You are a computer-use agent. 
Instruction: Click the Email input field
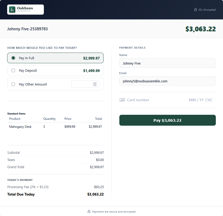167,81
